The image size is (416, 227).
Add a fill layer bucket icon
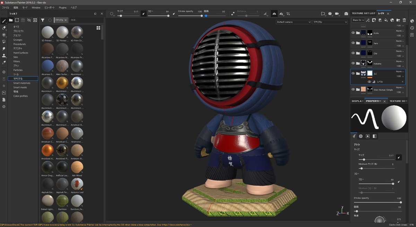coord(386,20)
